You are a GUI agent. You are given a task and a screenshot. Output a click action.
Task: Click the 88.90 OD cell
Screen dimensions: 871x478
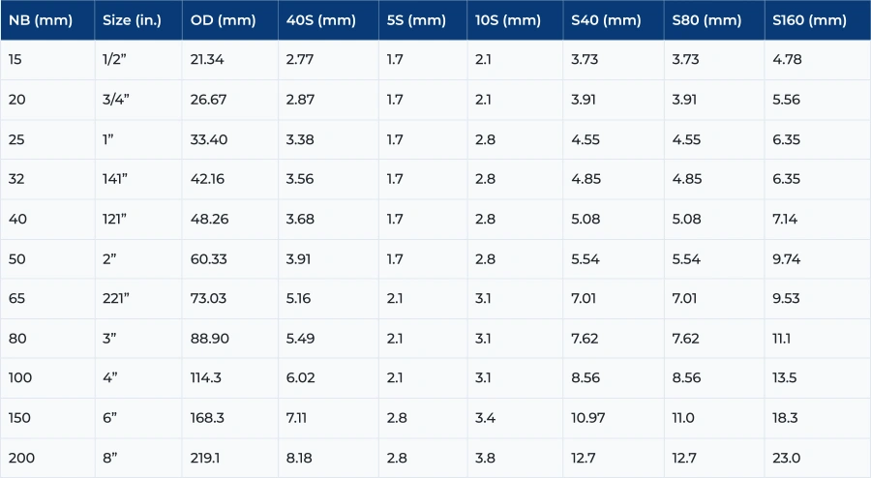(209, 338)
